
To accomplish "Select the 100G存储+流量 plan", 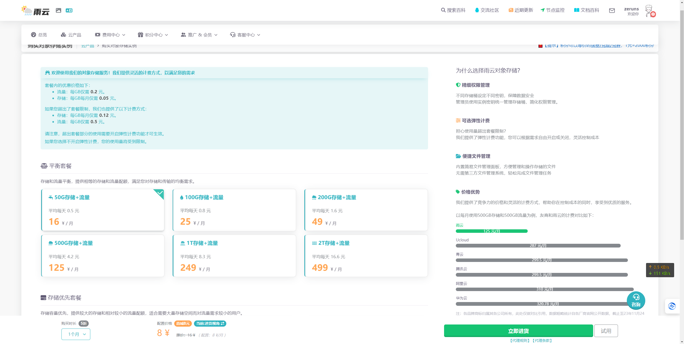I will click(x=234, y=210).
